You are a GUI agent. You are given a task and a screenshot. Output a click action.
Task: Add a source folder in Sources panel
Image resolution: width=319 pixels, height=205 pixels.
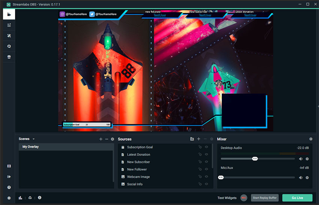point(192,139)
